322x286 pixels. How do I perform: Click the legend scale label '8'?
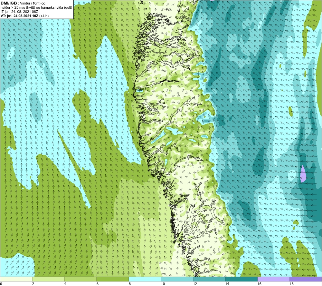click(129, 284)
